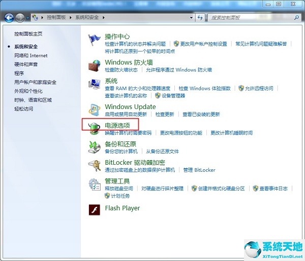Viewport: 305px width, 261px height.
Task: Click 管理 BitLocker link
Action: click(199, 170)
